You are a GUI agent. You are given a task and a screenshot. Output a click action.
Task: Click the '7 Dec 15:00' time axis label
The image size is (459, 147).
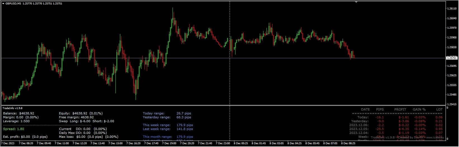[x=116, y=144]
